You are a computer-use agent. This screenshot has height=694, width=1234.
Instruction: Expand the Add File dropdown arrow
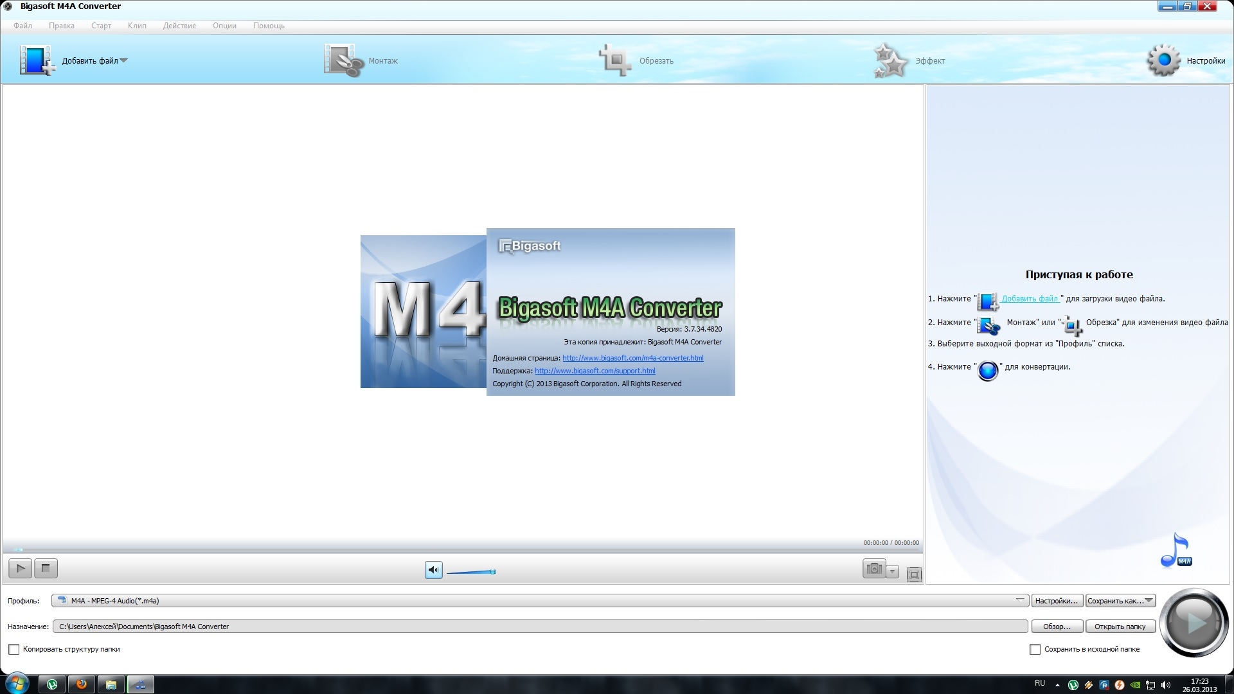point(124,60)
